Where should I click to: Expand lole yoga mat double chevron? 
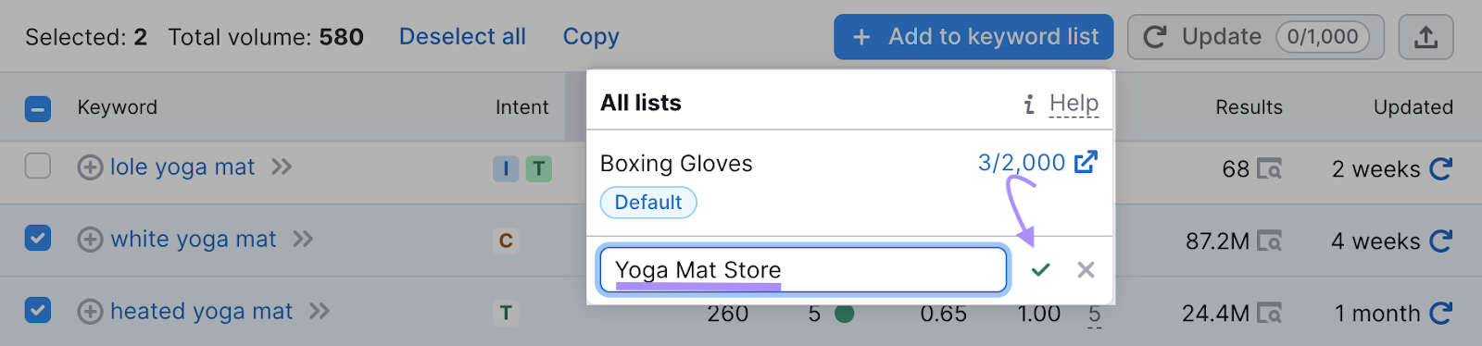coord(282,167)
